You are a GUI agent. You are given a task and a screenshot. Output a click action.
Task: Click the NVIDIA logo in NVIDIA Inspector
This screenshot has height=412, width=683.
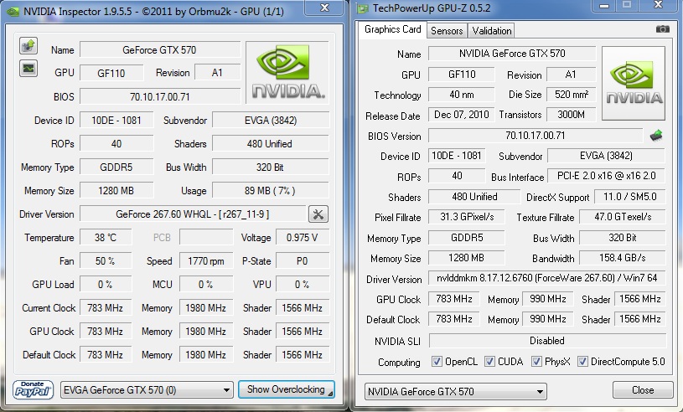tap(287, 72)
